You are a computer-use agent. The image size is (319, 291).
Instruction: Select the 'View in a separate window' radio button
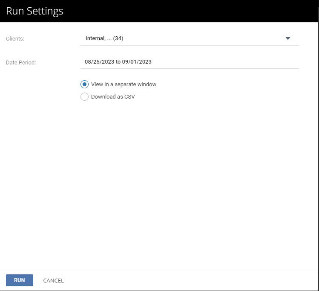84,84
